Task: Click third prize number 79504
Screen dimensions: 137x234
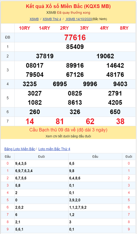Action: click(35, 75)
